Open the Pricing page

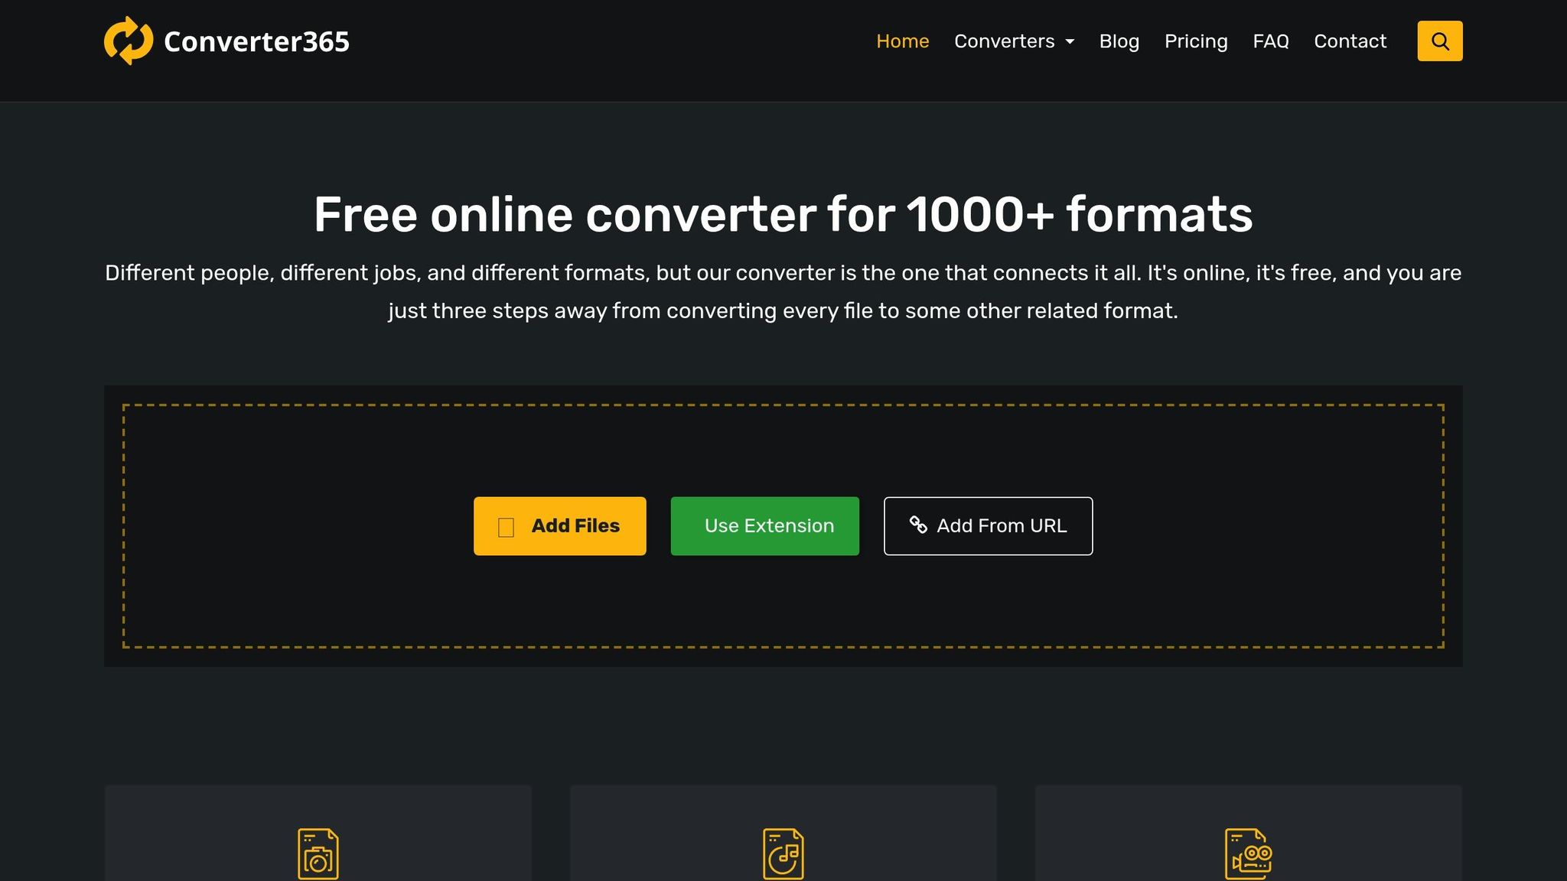click(1196, 41)
